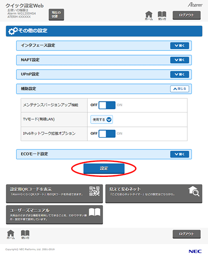208x257 pixels.
Task: Click the IPv6ネットワーク拡張オプション label
Action: click(49, 134)
